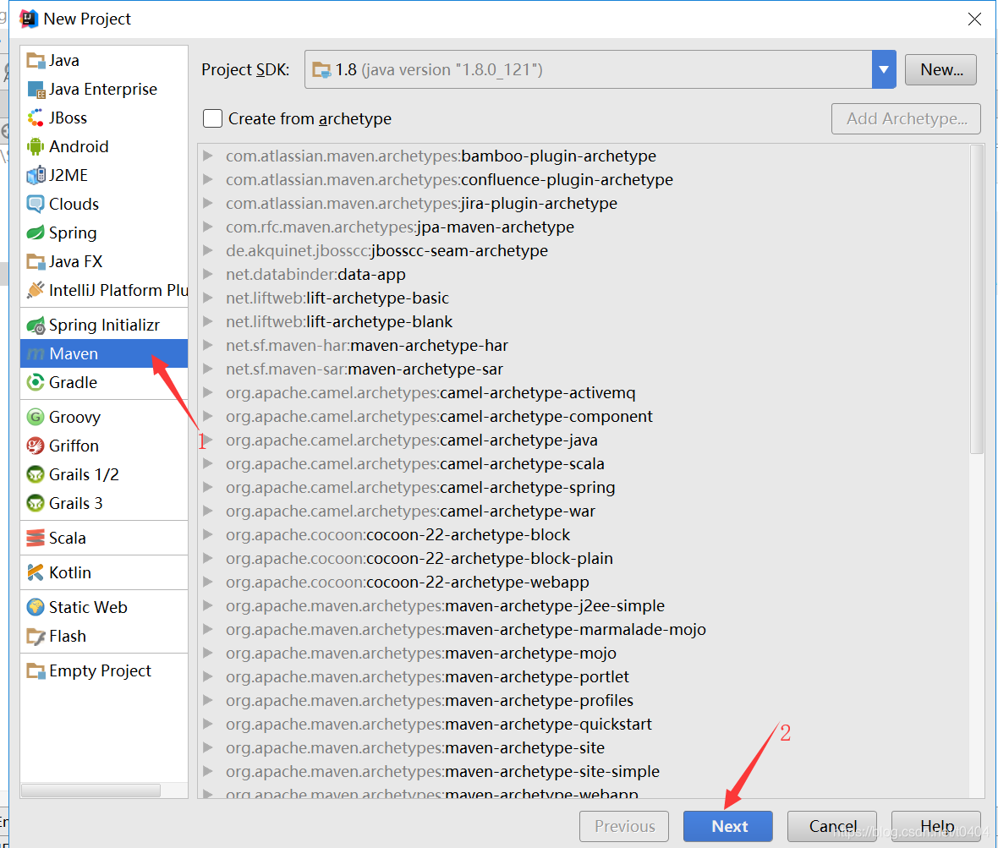998x848 pixels.
Task: Click the project type list horizontal scrollbar
Action: coord(91,791)
